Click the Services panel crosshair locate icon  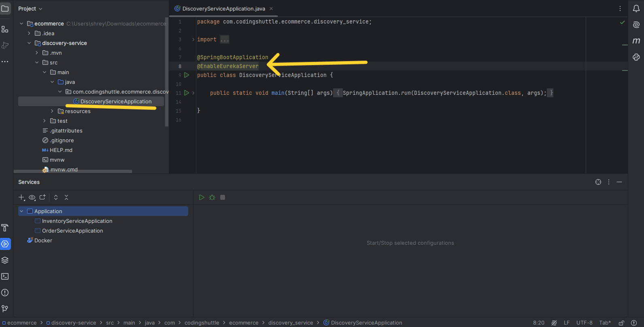tap(598, 182)
